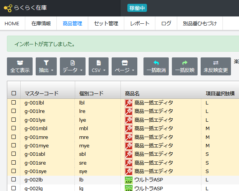Click product thumbnail in g-001sbl row
This screenshot has height=191, width=239.
click(x=129, y=154)
